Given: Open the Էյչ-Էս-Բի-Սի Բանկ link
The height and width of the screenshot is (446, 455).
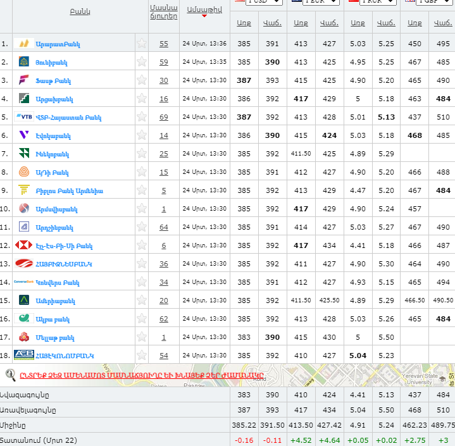Looking at the screenshot, I should tap(64, 246).
